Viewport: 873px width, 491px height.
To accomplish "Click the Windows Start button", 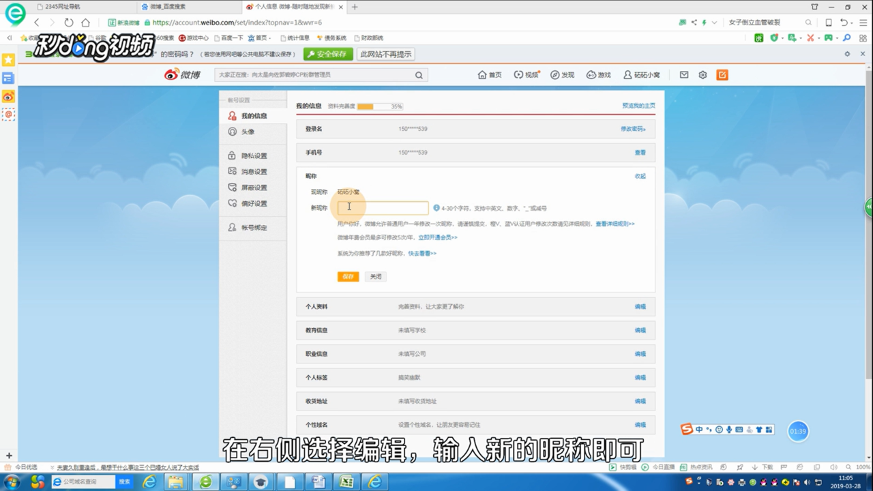I will click(12, 482).
